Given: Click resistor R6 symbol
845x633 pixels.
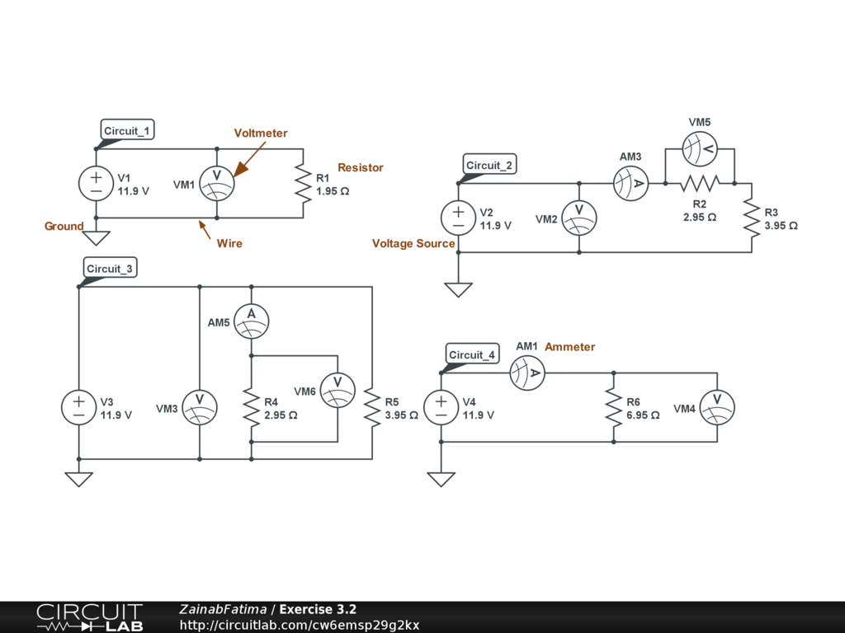Looking at the screenshot, I should pyautogui.click(x=613, y=407).
